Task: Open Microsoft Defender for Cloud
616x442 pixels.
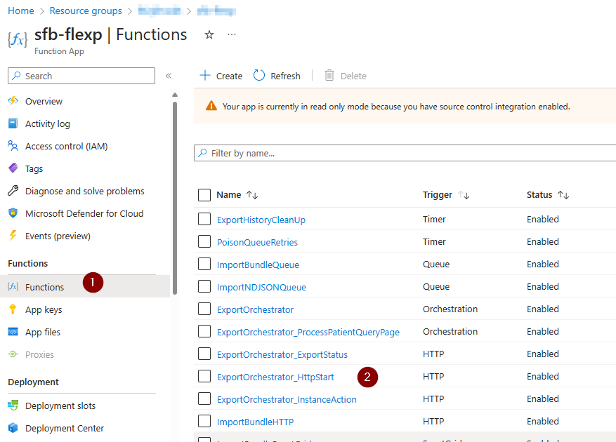Action: 85,213
